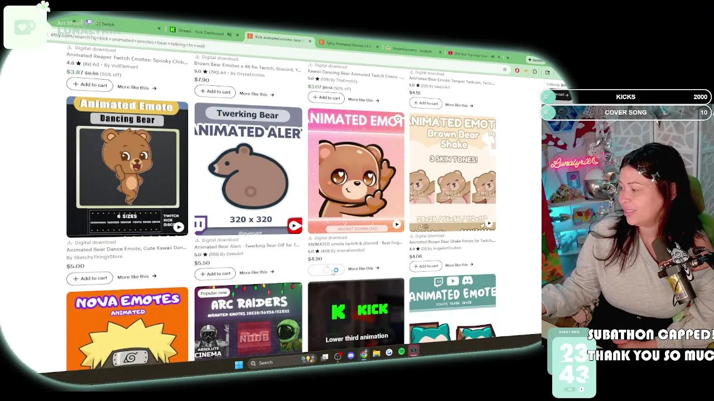The image size is (714, 401).
Task: Open the teal Animated Emote Snorlax thumbnail
Action: 452,309
